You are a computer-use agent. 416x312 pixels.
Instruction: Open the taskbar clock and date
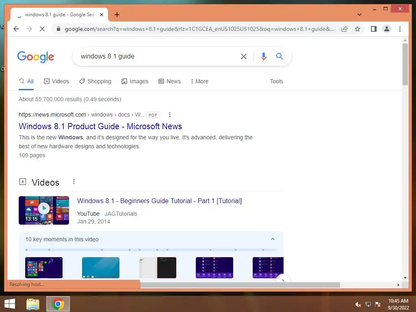click(x=398, y=304)
